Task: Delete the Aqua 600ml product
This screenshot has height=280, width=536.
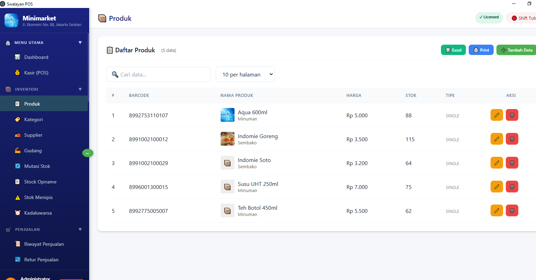Action: point(512,115)
